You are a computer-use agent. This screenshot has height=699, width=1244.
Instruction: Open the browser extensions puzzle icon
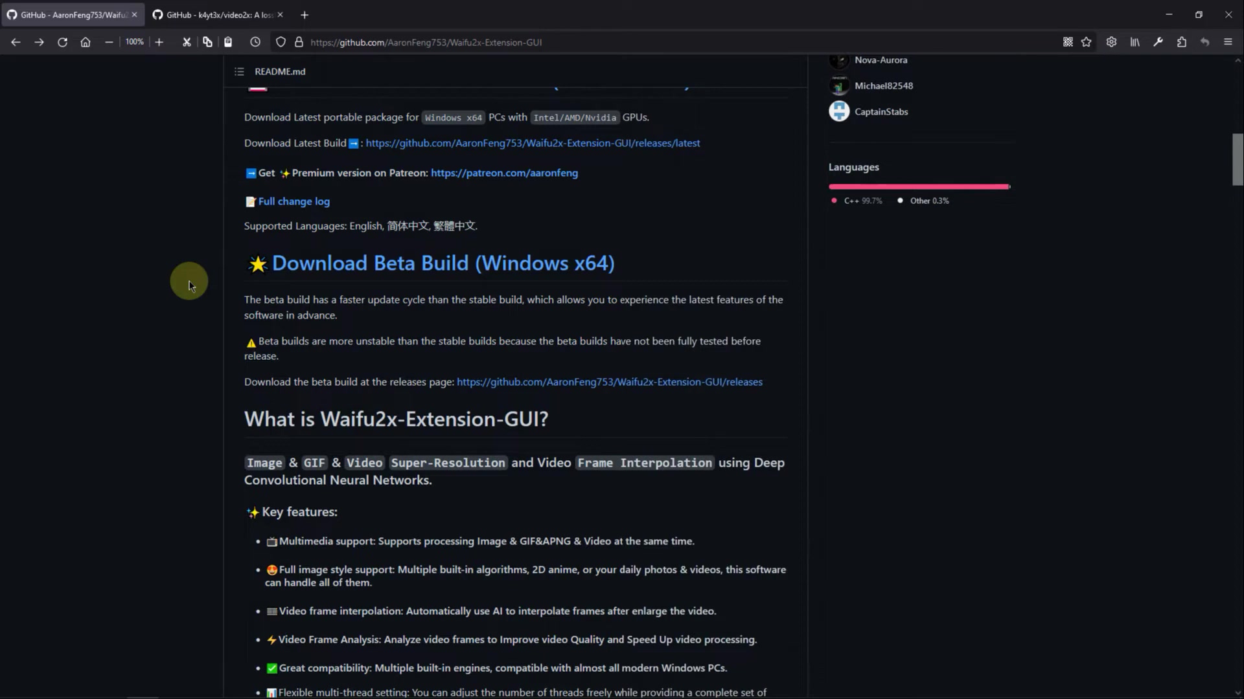point(1182,42)
